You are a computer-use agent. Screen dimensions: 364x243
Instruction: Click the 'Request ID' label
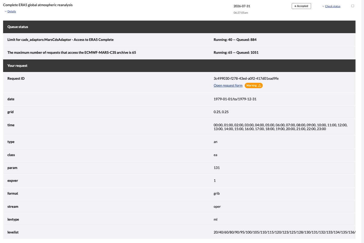[x=16, y=78]
